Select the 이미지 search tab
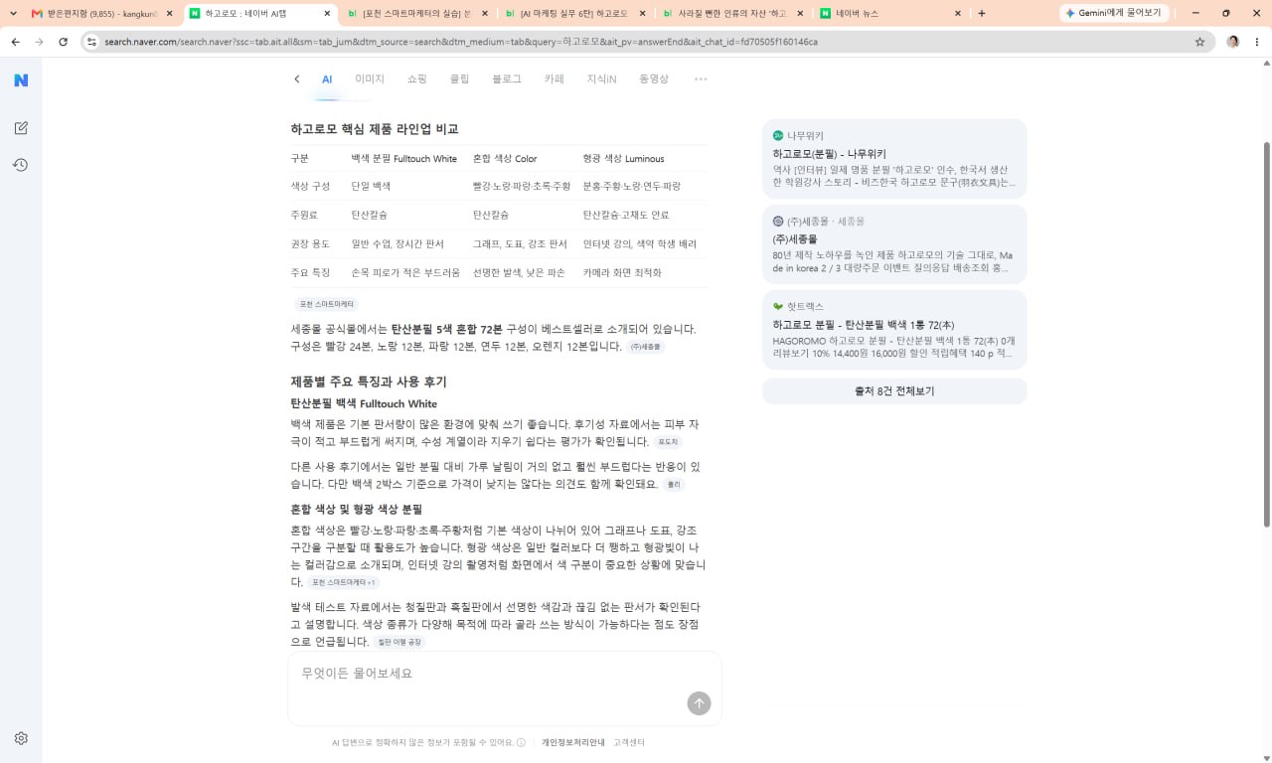This screenshot has height=763, width=1272. pyautogui.click(x=370, y=79)
